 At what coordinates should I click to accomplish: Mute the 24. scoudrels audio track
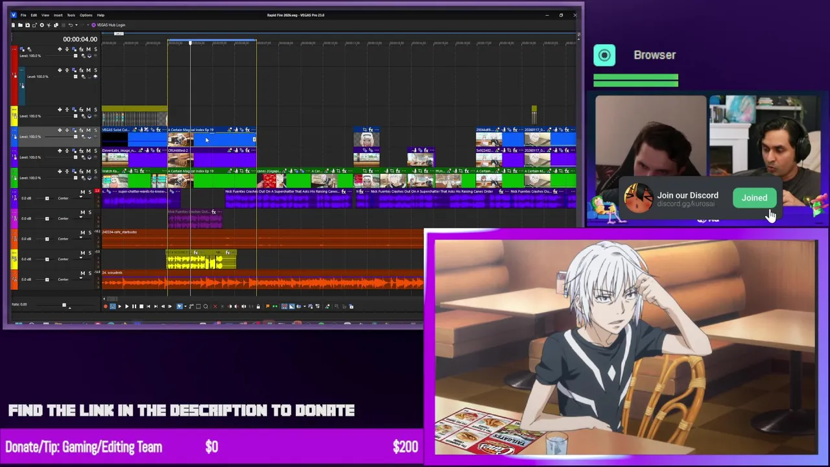click(82, 273)
